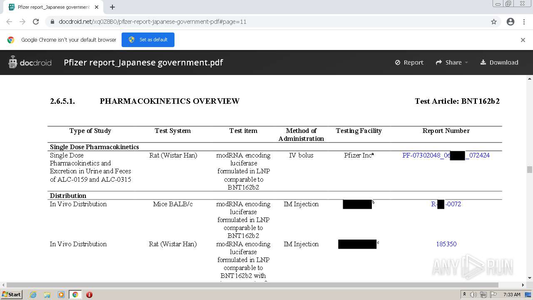The height and width of the screenshot is (300, 533).
Task: Open media player from taskbar
Action: click(61, 295)
